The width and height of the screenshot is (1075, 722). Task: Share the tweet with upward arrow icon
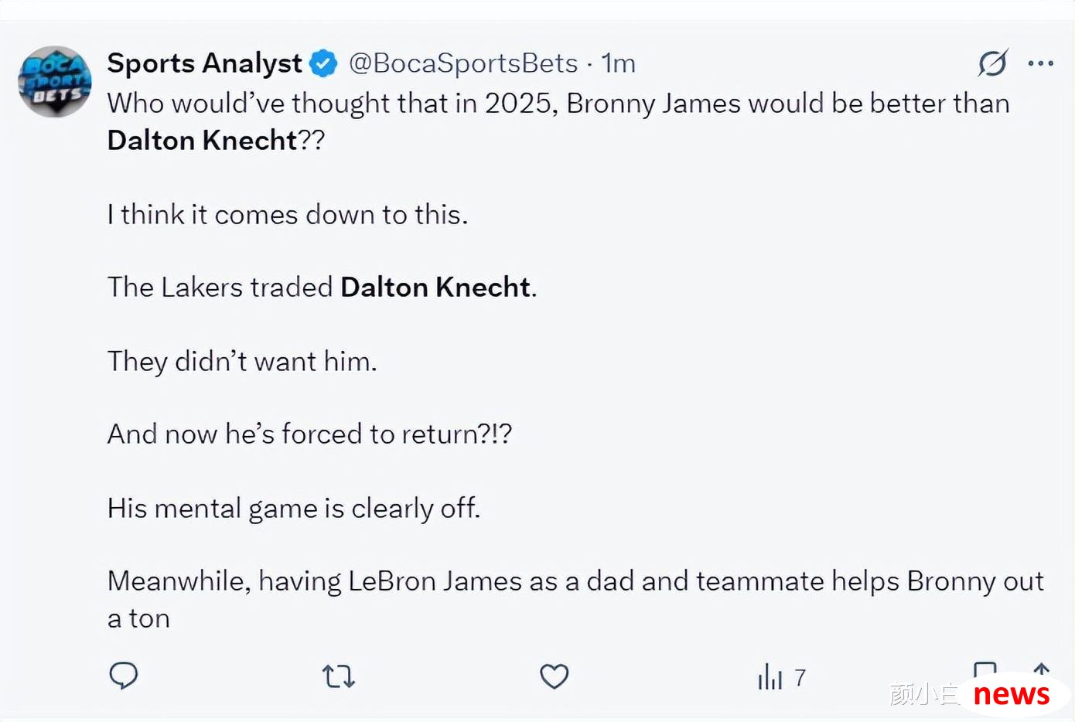[1042, 669]
